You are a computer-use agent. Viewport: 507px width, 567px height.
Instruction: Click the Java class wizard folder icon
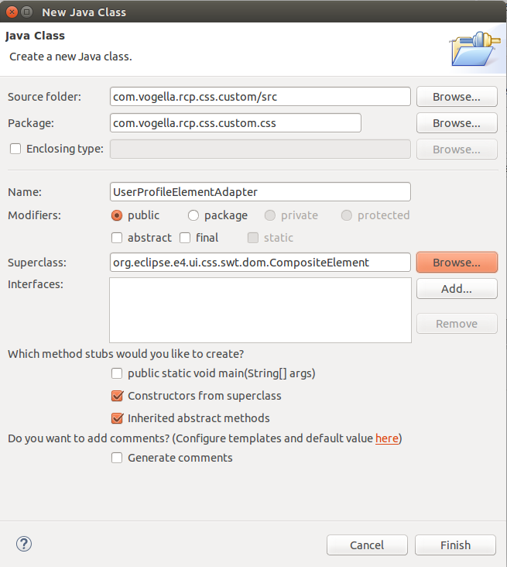pyautogui.click(x=474, y=49)
